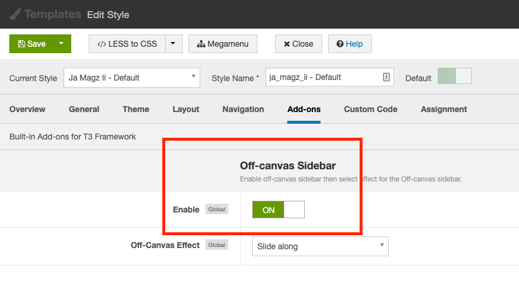Click the icon inside Style Name field

[386, 78]
